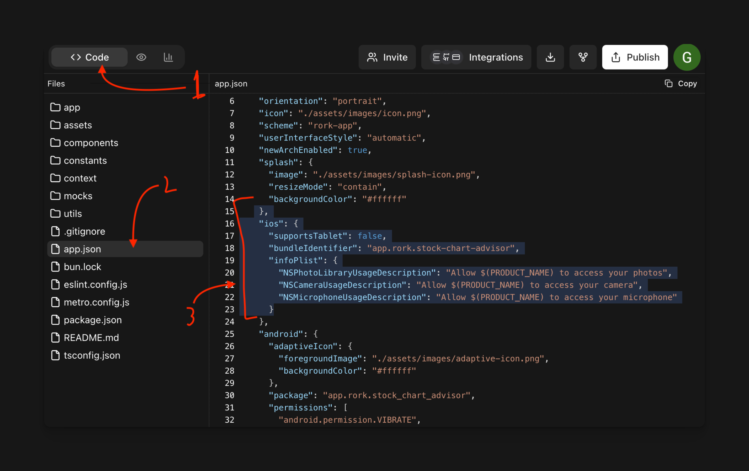Select app.json in the file list
The width and height of the screenshot is (749, 471).
pyautogui.click(x=82, y=249)
